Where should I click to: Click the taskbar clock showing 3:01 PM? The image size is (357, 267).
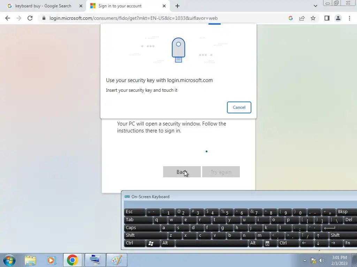pyautogui.click(x=339, y=260)
